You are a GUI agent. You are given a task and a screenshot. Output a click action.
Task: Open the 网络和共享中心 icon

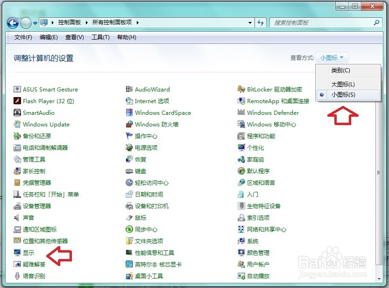pos(241,229)
